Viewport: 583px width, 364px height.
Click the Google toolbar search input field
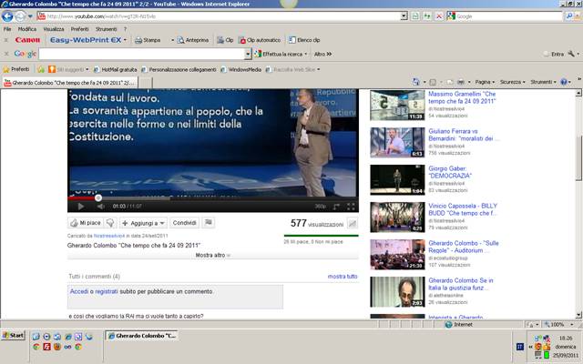[141, 55]
